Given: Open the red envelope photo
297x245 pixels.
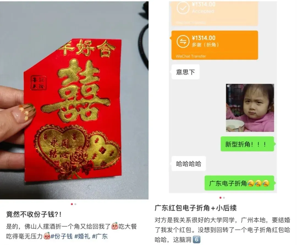Looking at the screenshot, I should coord(74,100).
